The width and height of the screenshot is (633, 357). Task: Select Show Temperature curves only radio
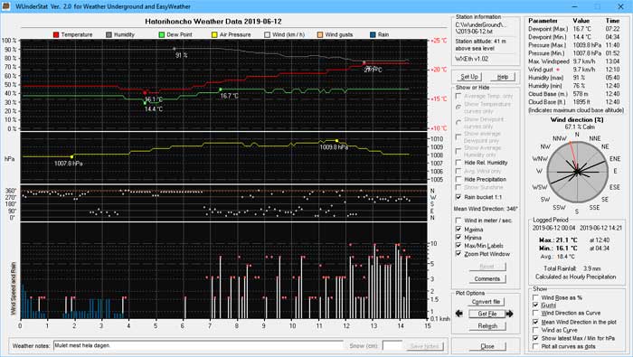(x=458, y=107)
